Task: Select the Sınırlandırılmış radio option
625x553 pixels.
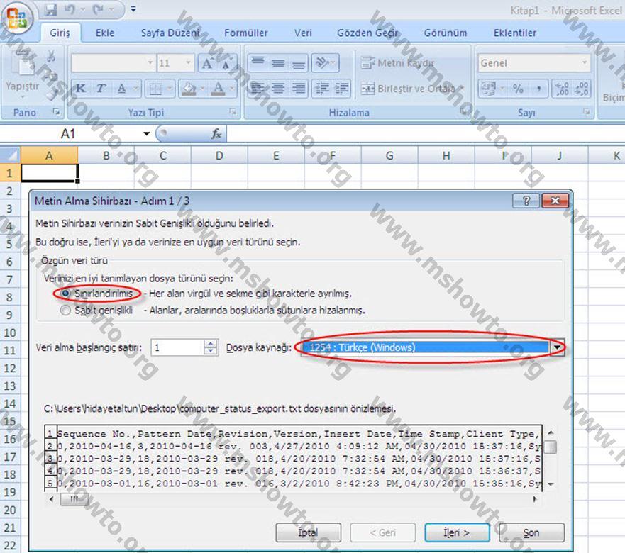Action: 65,294
